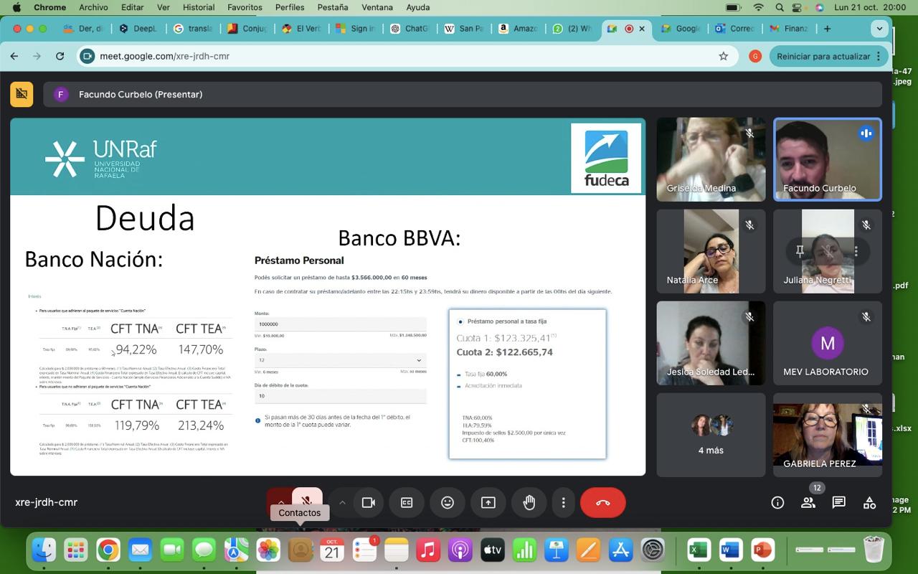918x574 pixels.
Task: Open Podcasts from the Dock
Action: pos(460,550)
